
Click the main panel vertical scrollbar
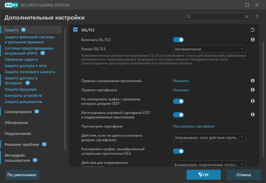point(263,100)
